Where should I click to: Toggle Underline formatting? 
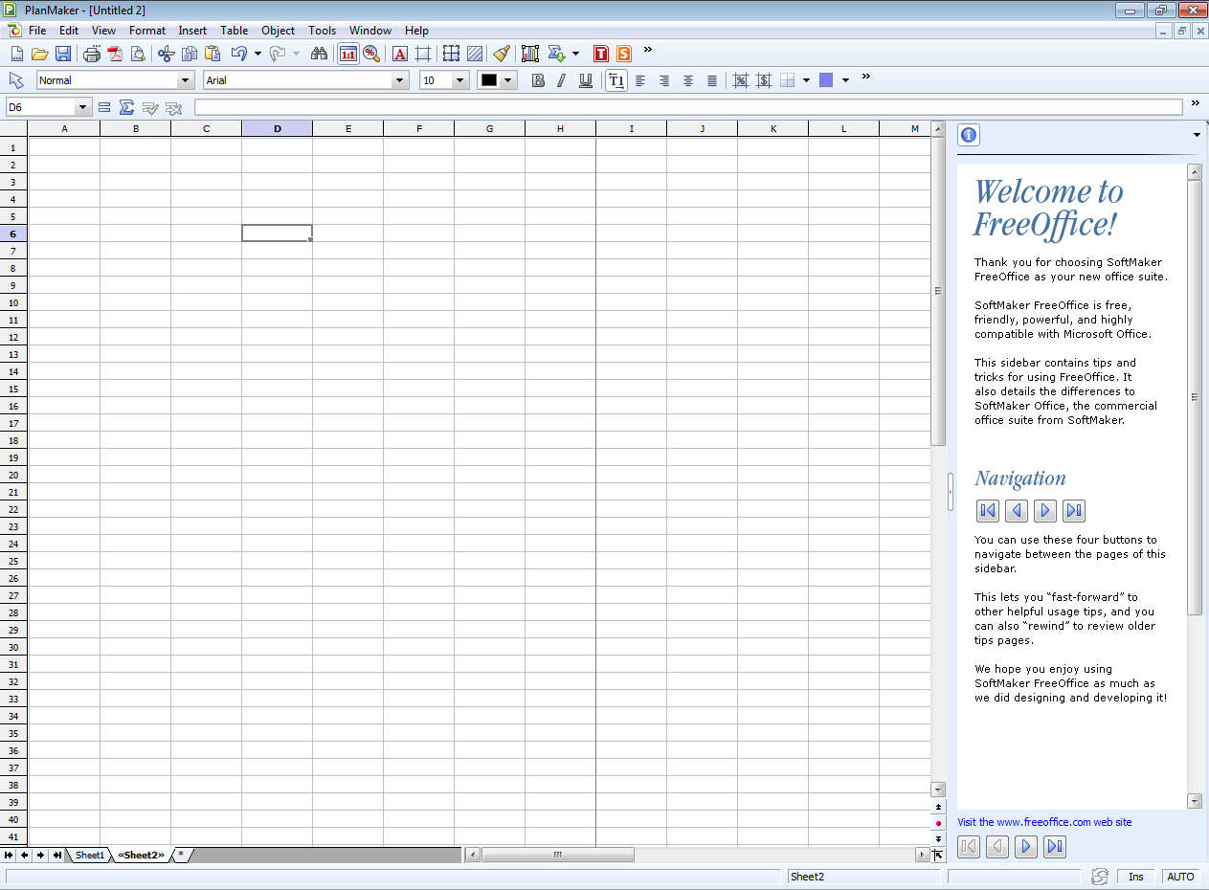point(585,80)
